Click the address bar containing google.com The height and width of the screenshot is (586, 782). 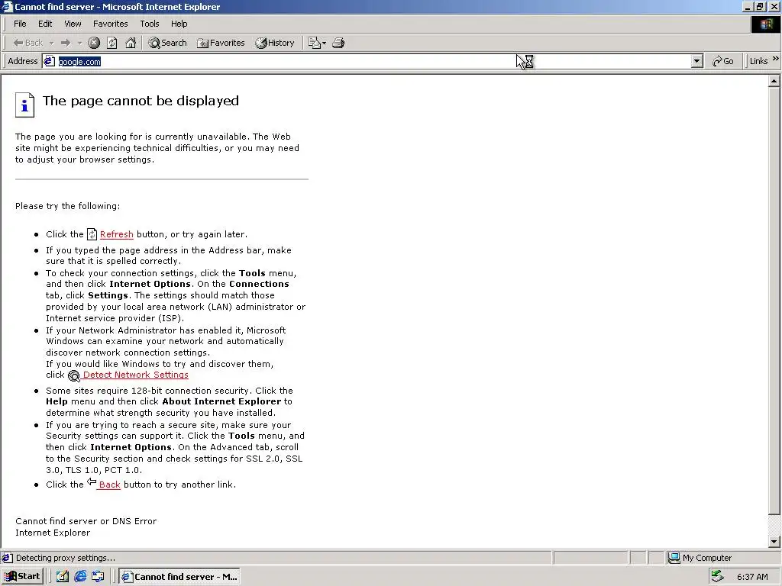[373, 61]
